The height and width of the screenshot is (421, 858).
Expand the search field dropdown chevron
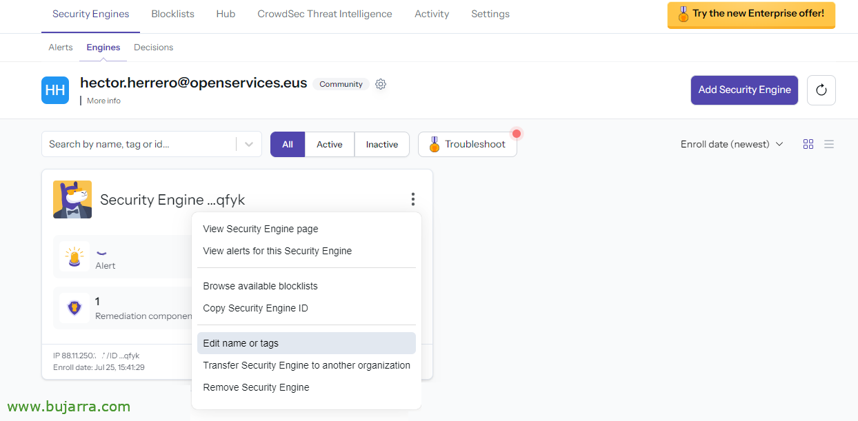coord(248,144)
